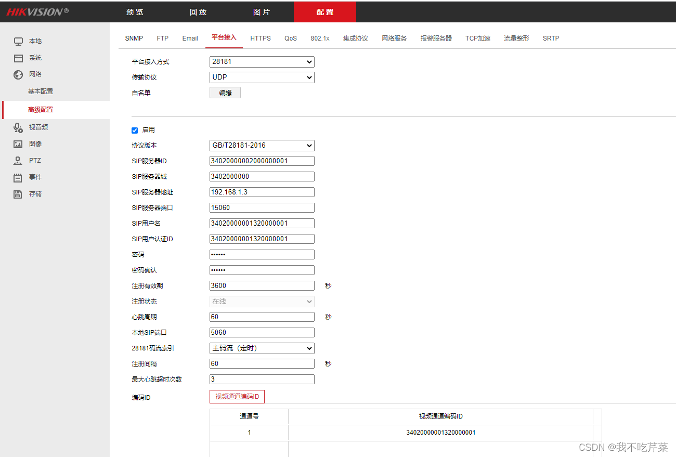Open 系统 settings in the sidebar
The image size is (676, 457).
tap(35, 58)
